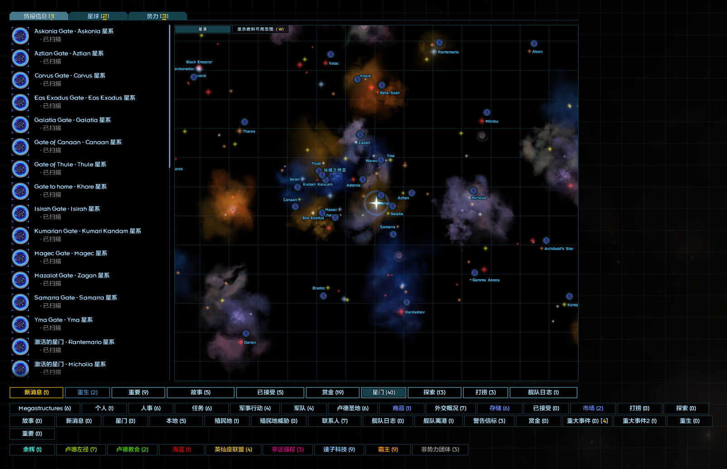Open the 势力 [3] tab
Viewport: 727px width, 469px height.
pos(157,16)
